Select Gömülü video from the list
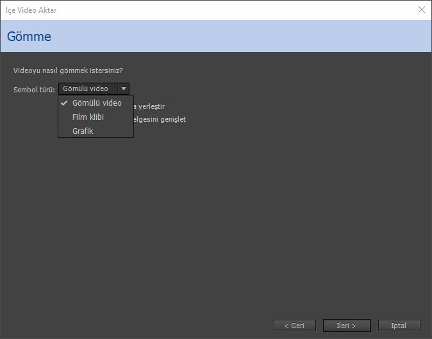 coord(96,103)
